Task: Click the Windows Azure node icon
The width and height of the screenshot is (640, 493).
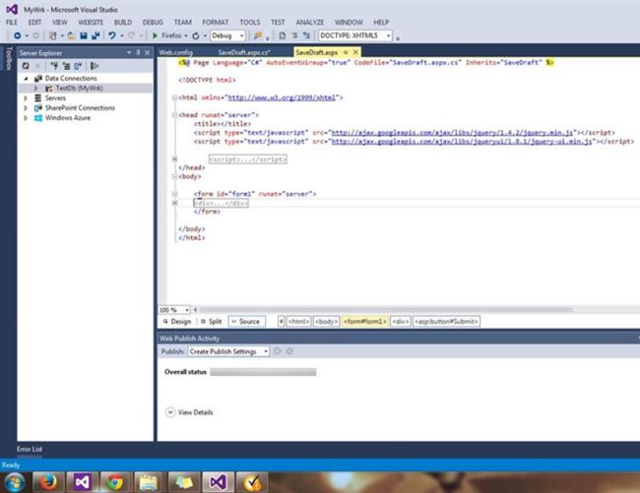Action: (37, 117)
